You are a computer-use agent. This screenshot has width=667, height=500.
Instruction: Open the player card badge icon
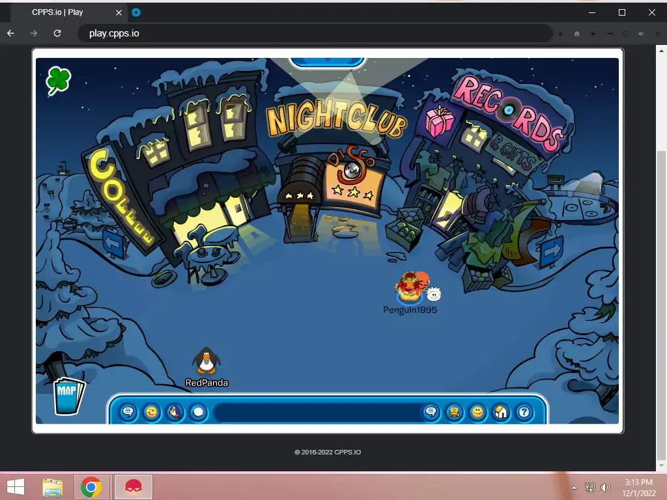click(x=454, y=412)
